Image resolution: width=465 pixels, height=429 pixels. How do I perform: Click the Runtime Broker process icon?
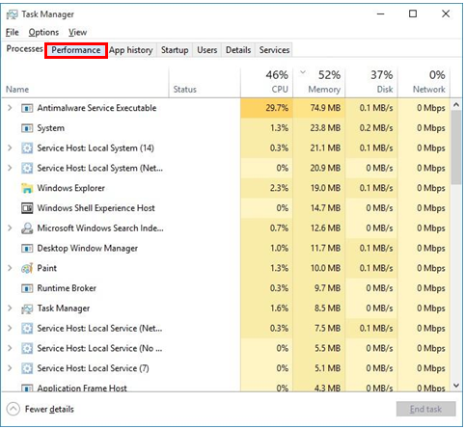pos(27,288)
